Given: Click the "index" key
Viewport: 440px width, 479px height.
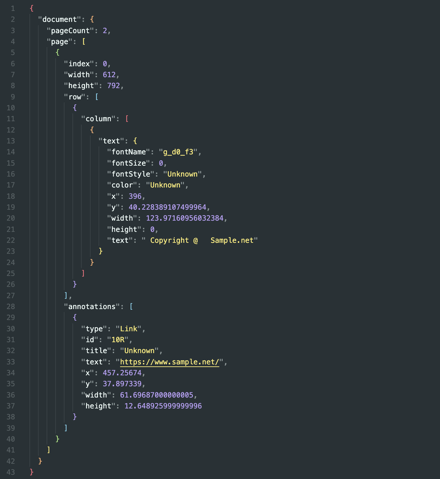Looking at the screenshot, I should tap(79, 64).
